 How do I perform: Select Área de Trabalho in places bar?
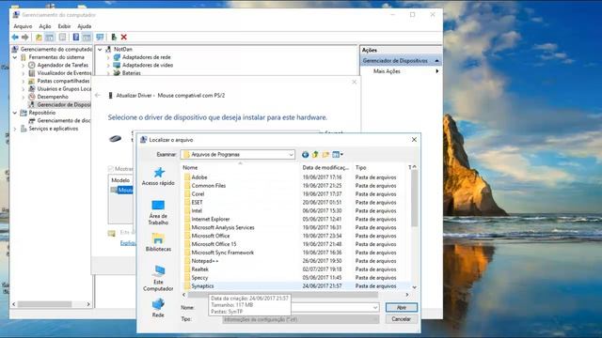158,212
